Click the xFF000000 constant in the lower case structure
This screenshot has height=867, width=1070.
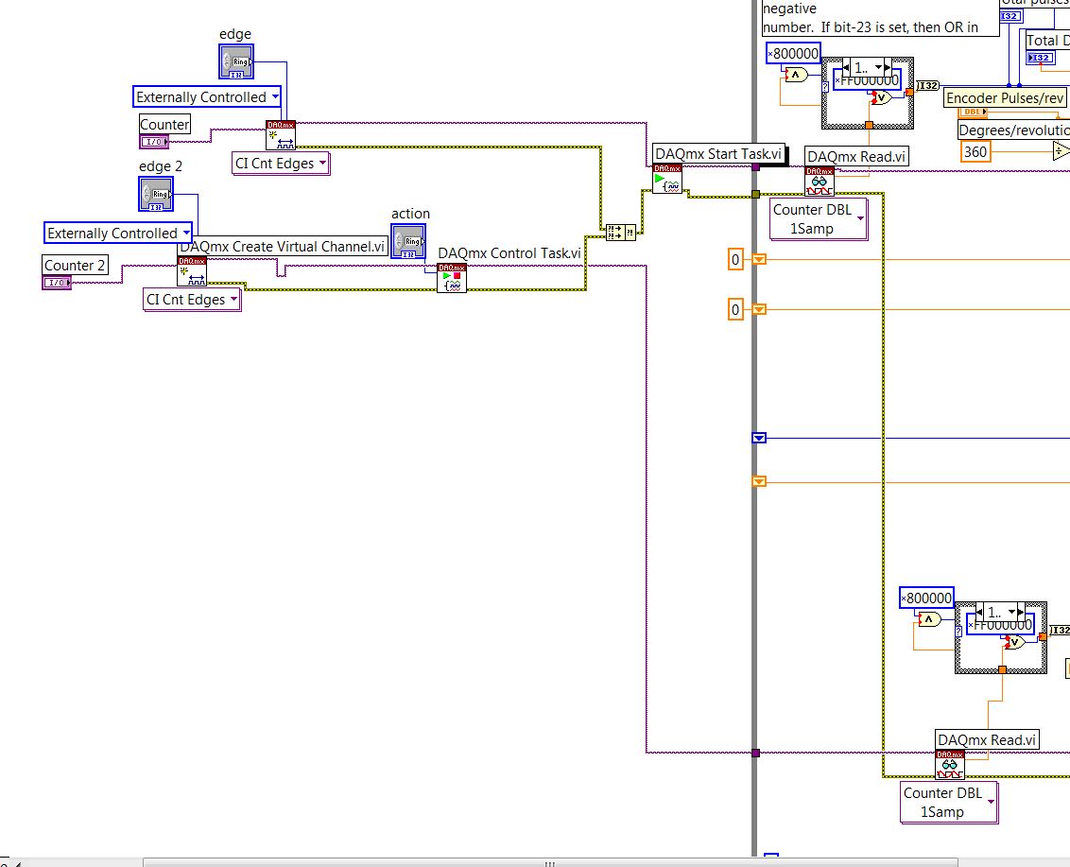(x=1001, y=625)
